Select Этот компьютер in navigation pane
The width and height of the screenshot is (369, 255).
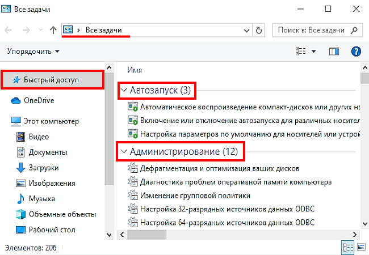45,121
